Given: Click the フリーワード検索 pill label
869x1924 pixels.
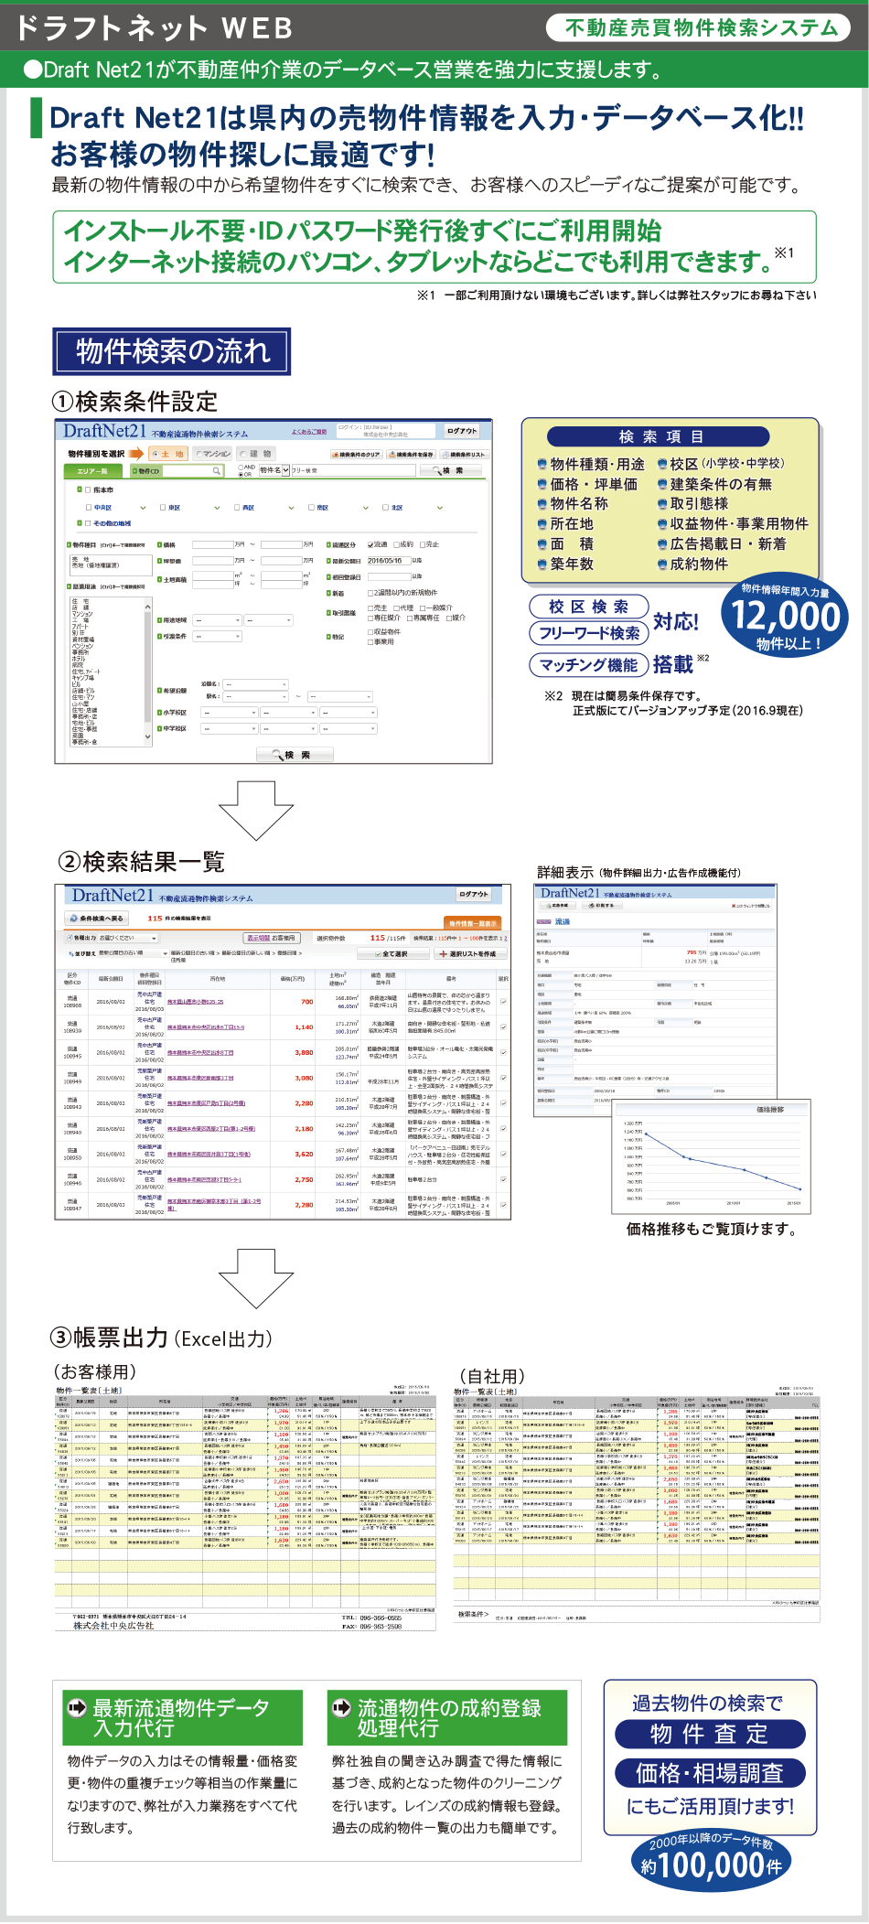Looking at the screenshot, I should pyautogui.click(x=588, y=633).
